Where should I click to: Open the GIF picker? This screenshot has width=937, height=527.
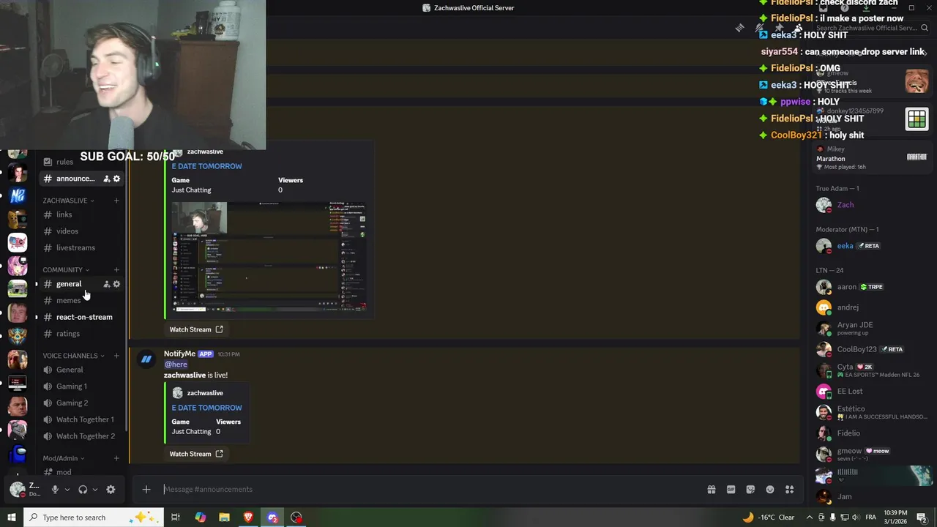click(731, 490)
